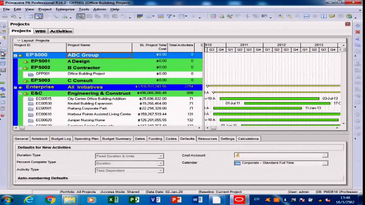Click the globe help toolbar icon

point(349,16)
